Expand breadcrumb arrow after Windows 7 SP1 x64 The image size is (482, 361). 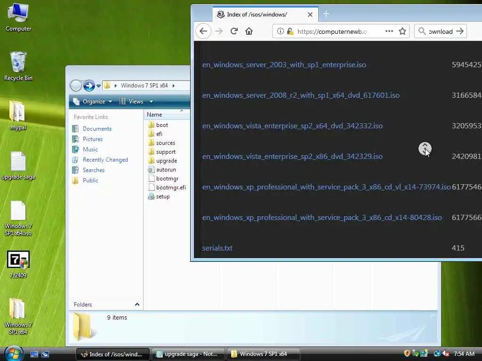pyautogui.click(x=174, y=86)
